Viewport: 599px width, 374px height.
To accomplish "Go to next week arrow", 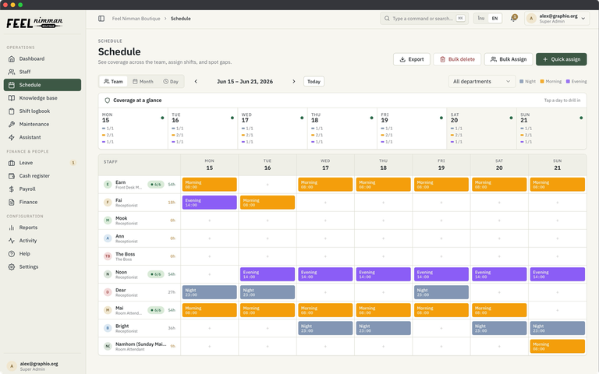I will click(294, 81).
